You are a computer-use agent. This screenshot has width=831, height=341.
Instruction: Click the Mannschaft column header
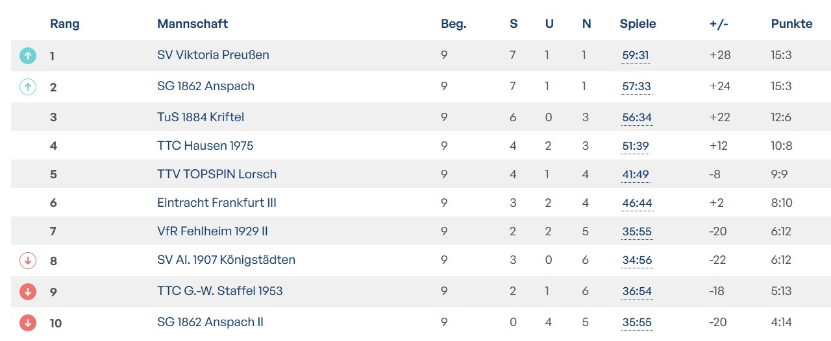(192, 24)
